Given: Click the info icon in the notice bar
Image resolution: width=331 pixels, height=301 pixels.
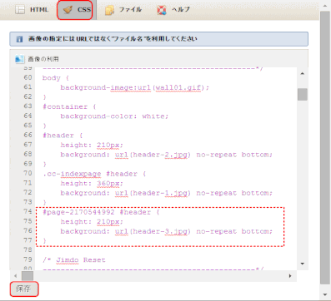Looking at the screenshot, I should (x=19, y=39).
